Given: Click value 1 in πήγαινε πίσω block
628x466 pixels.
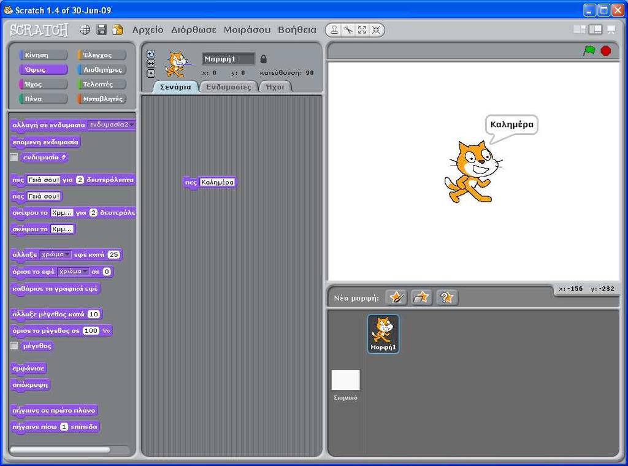Looking at the screenshot, I should coord(64,427).
